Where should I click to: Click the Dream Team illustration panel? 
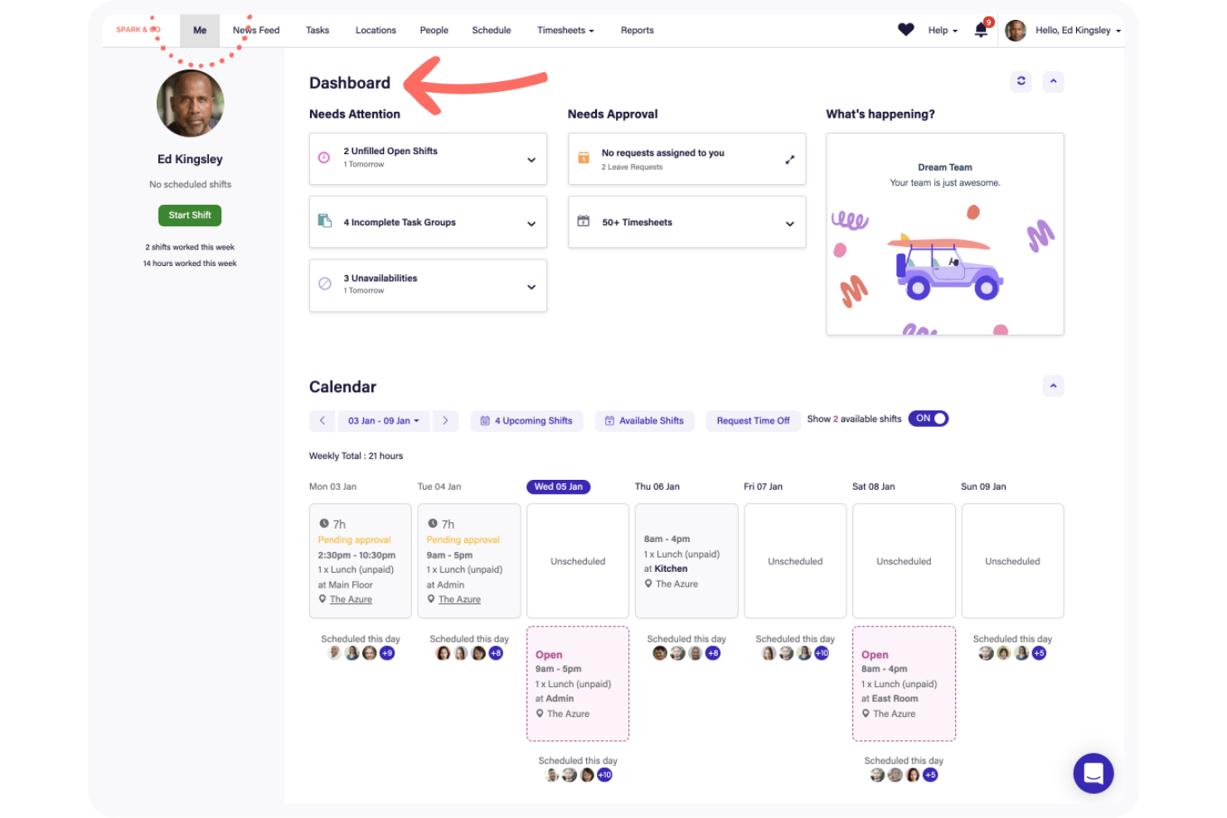click(945, 235)
